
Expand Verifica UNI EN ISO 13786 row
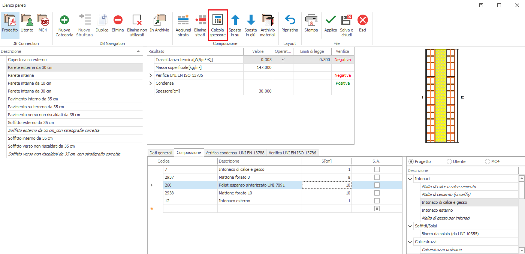click(151, 75)
